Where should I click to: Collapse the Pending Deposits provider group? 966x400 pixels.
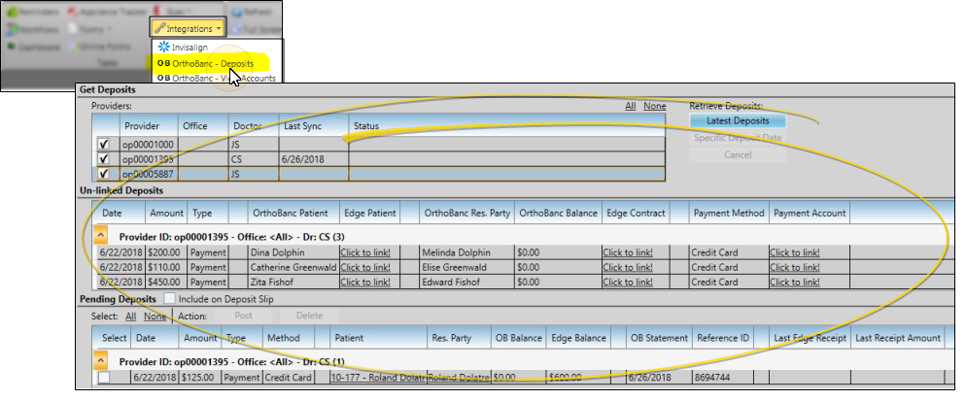(100, 361)
